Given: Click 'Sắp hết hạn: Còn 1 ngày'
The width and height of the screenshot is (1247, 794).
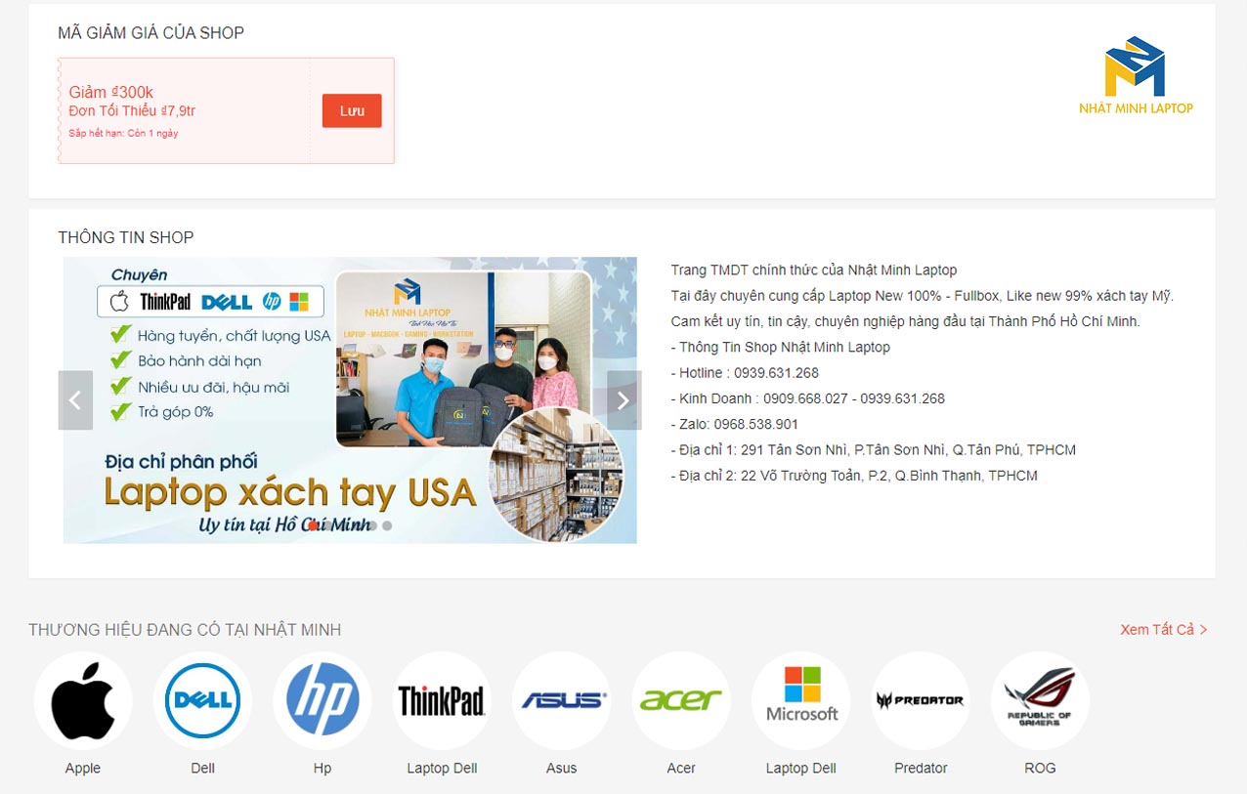Looking at the screenshot, I should coord(123,133).
